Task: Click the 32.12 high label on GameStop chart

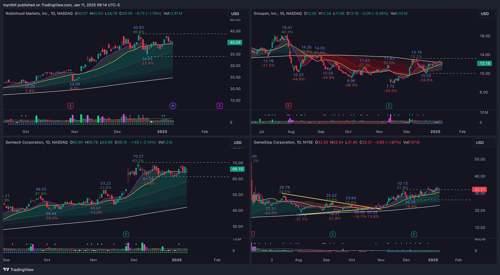Action: point(403,183)
